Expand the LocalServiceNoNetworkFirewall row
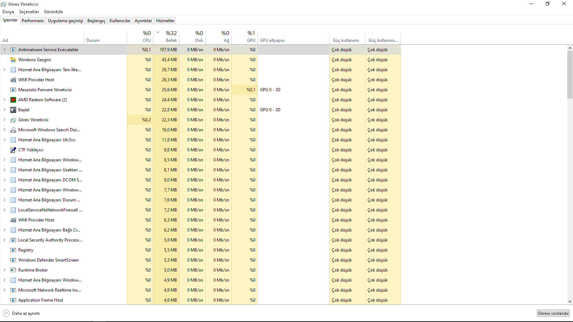Viewport: 573px width, 322px height. (4, 210)
